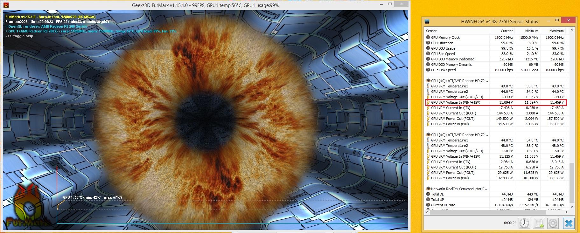
Task: Click the 195.000 W maximum power in value
Action: tap(555, 124)
